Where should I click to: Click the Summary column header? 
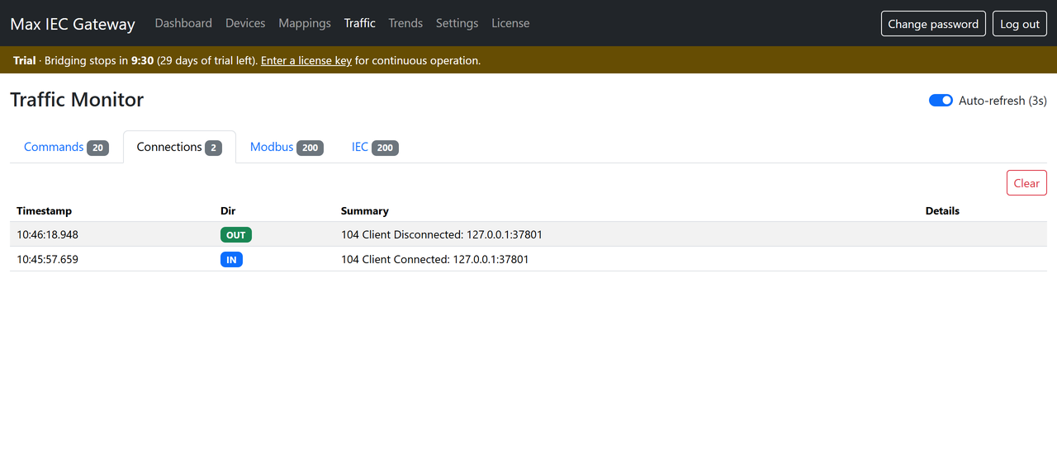tap(364, 211)
